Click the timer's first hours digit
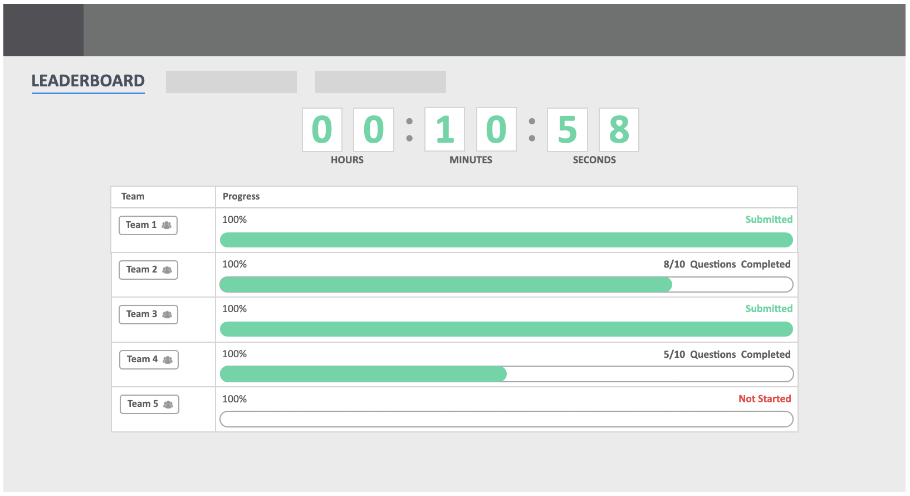The image size is (910, 496). pyautogui.click(x=322, y=130)
